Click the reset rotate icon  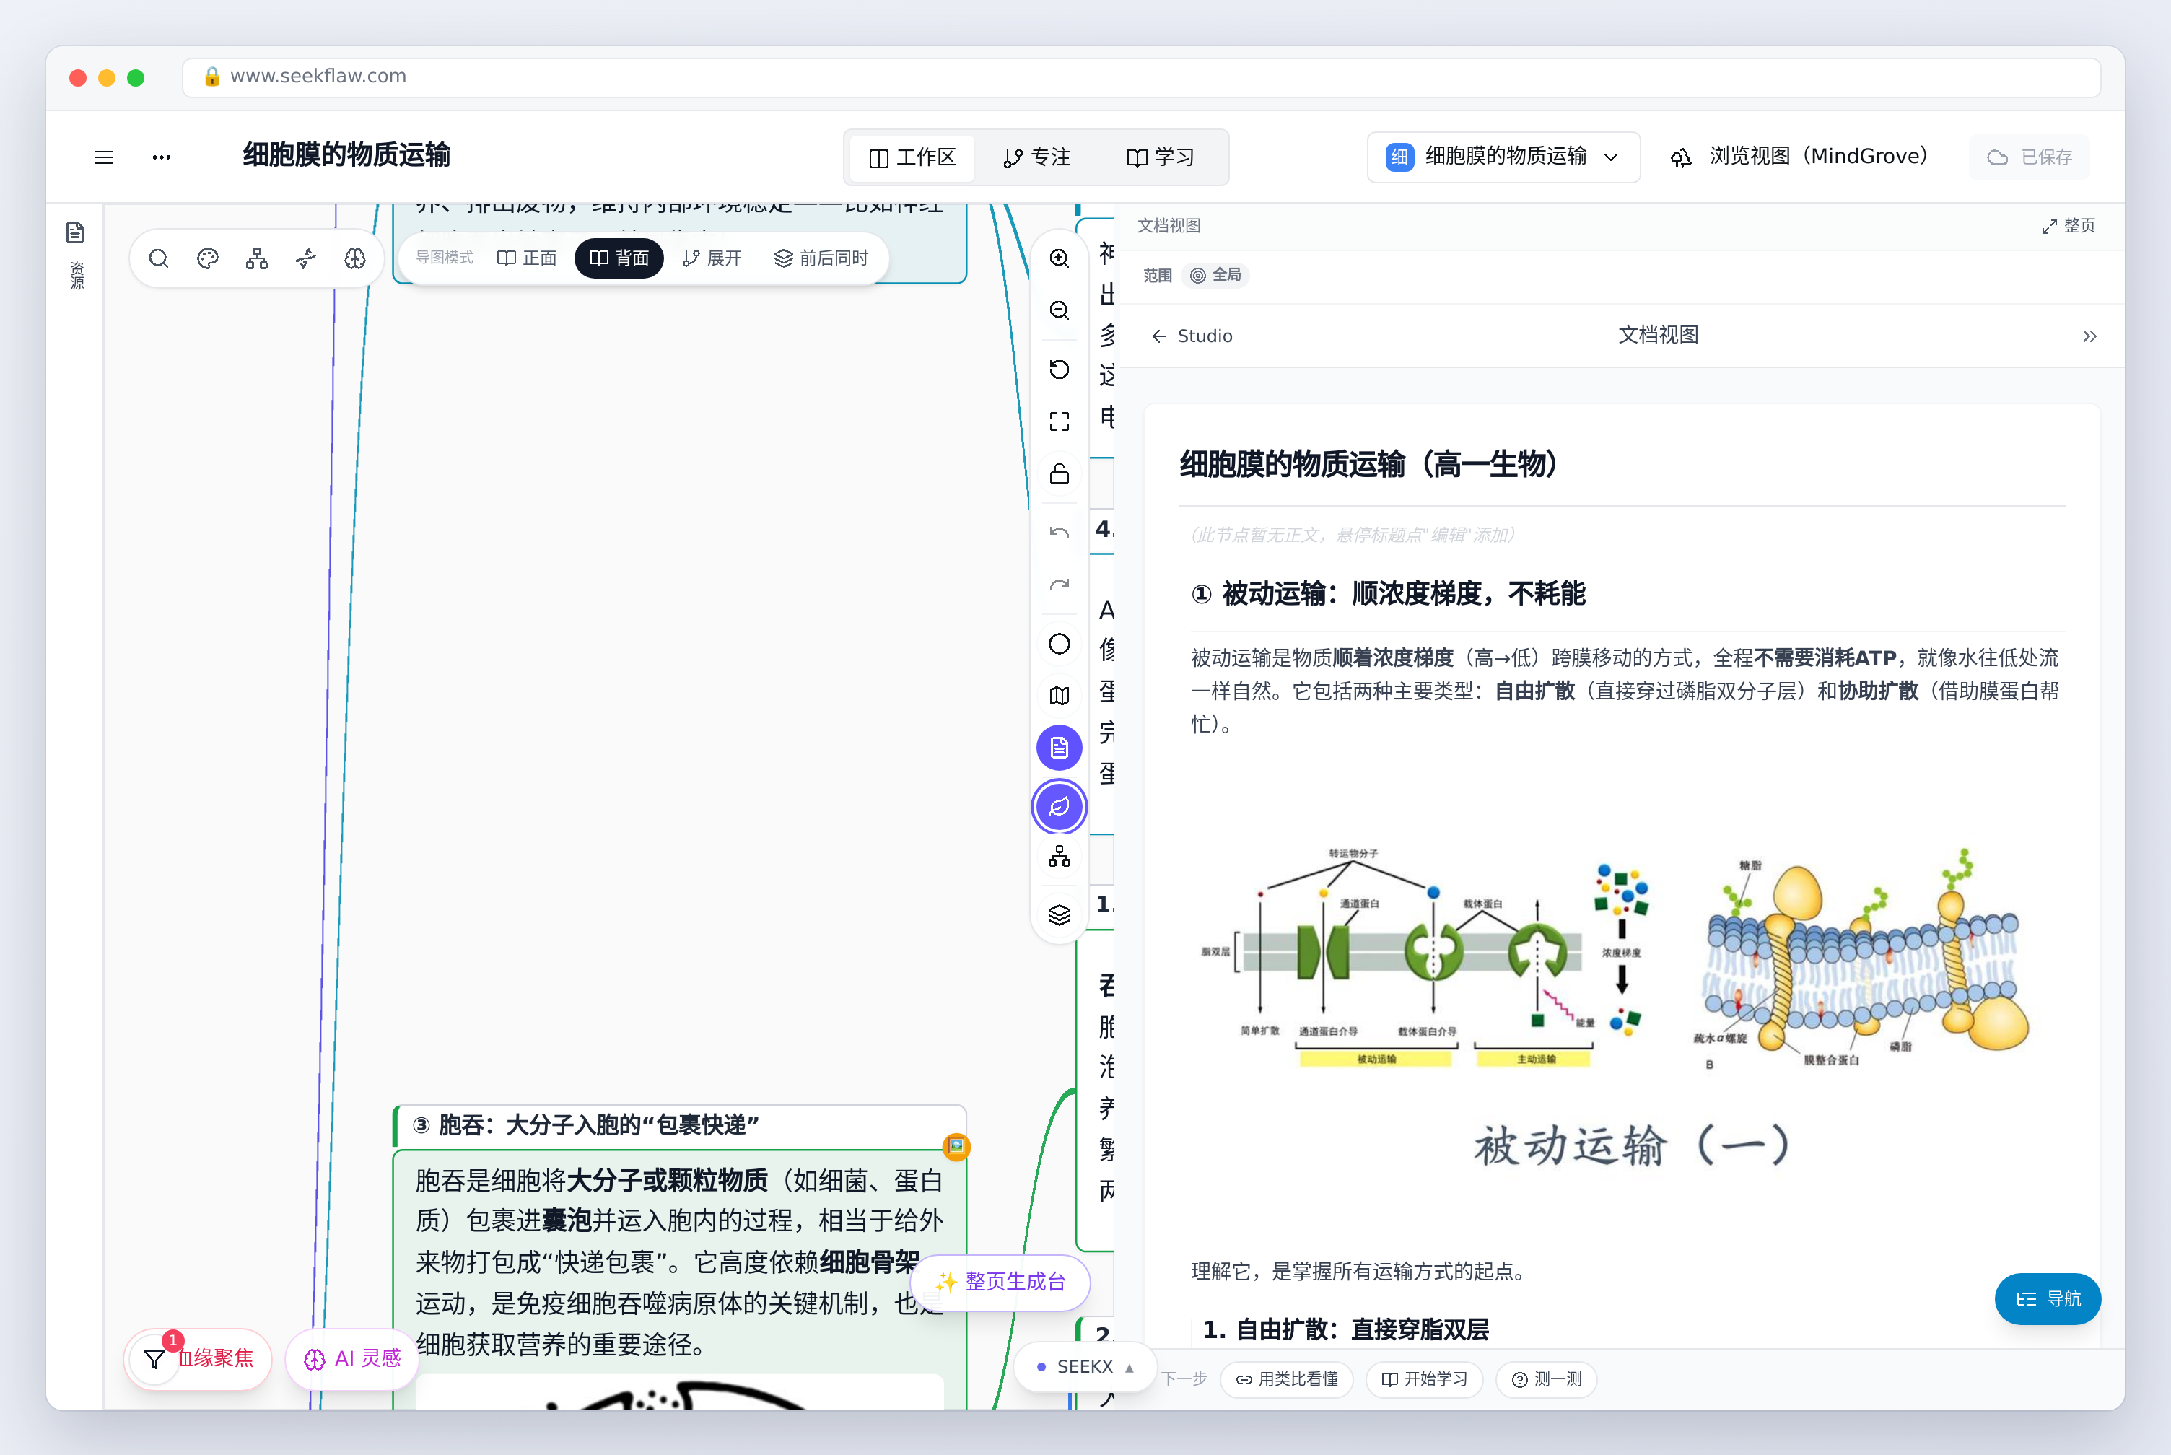[1060, 370]
